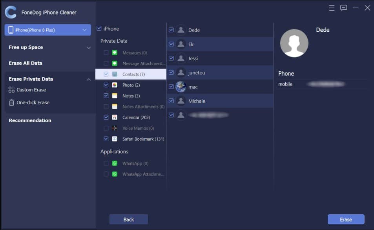Select the Notes (3) category
Image resolution: width=374 pixels, height=230 pixels.
pos(131,96)
